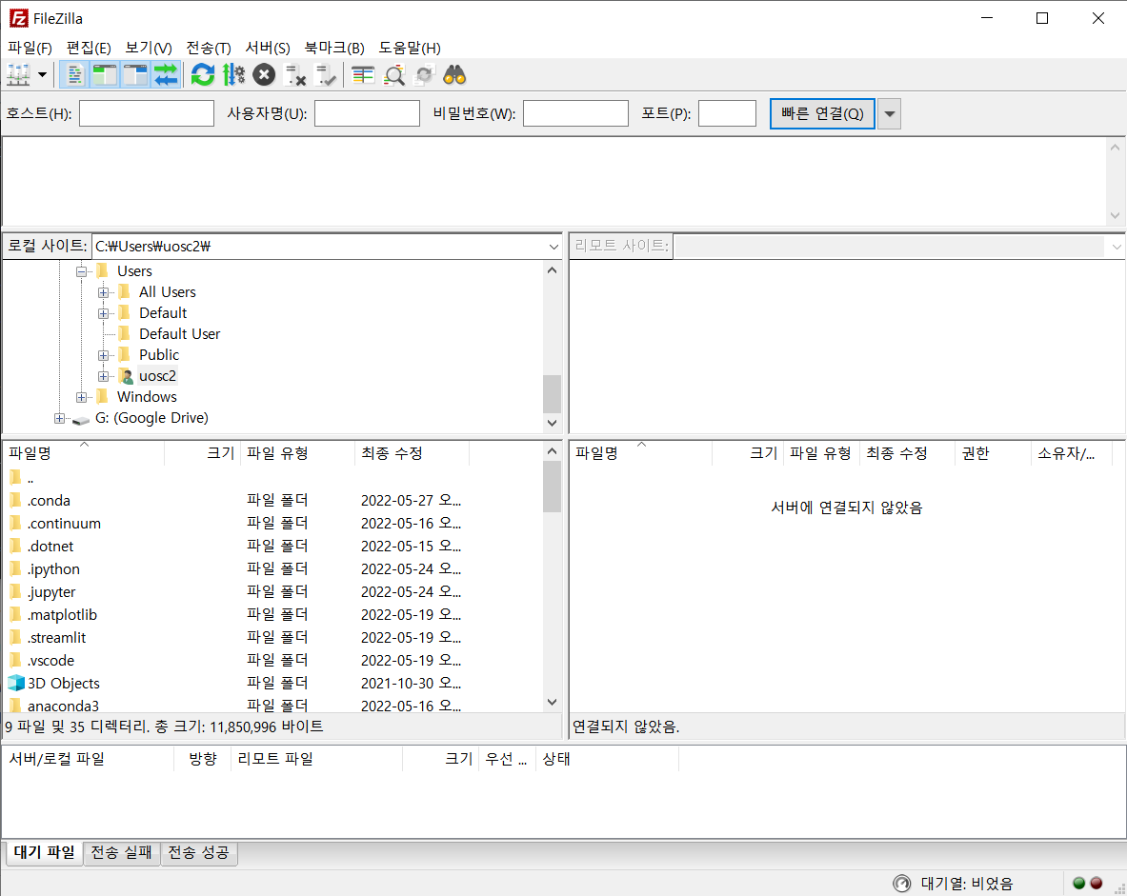Viewport: 1127px width, 896px height.
Task: Select the anaconda3 folder row
Action: tap(273, 706)
